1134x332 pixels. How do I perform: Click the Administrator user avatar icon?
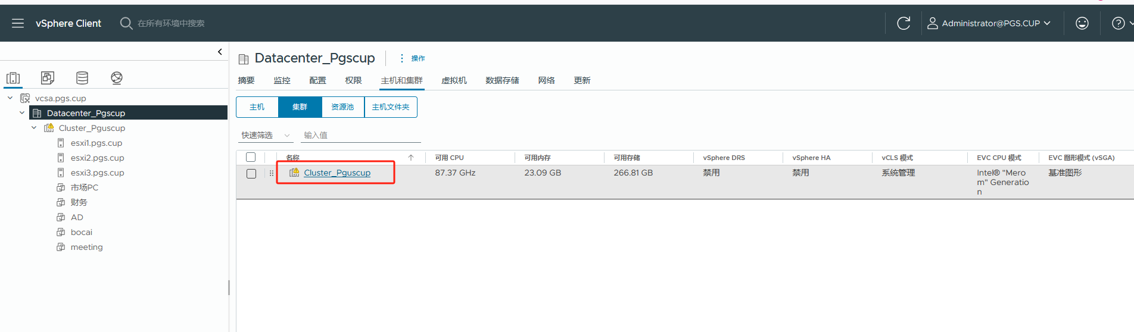[x=933, y=23]
